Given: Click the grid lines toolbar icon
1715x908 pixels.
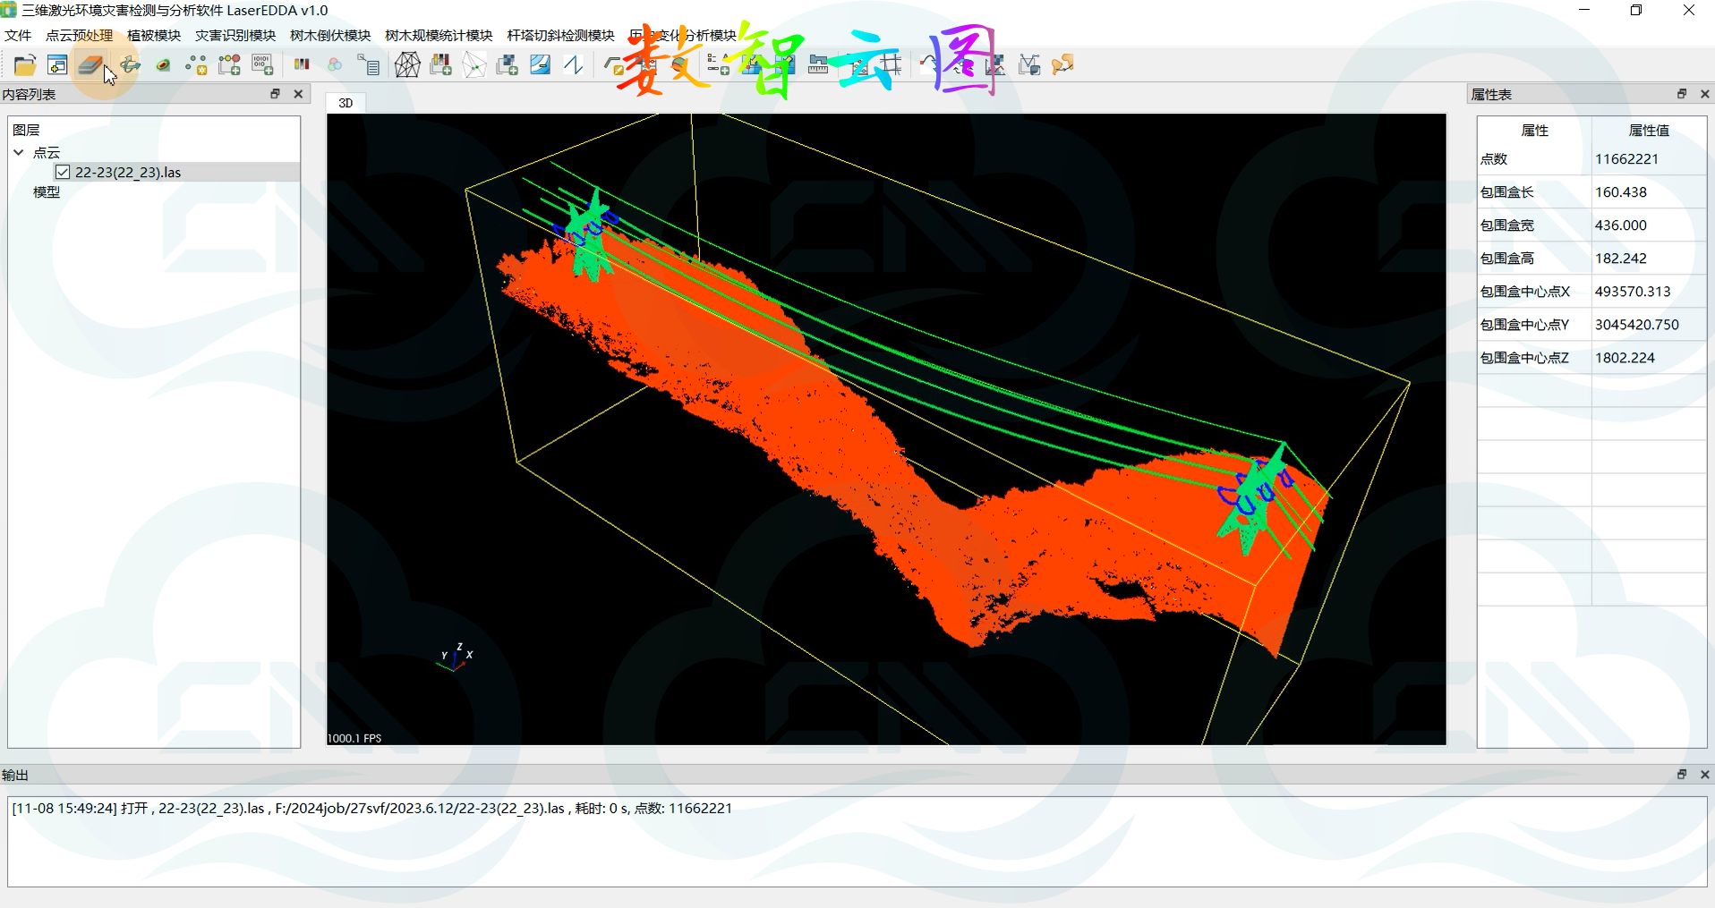Looking at the screenshot, I should 891,64.
